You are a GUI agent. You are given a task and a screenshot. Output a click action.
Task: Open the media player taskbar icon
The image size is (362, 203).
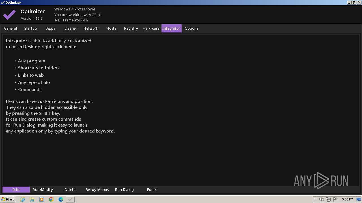[x=42, y=199]
